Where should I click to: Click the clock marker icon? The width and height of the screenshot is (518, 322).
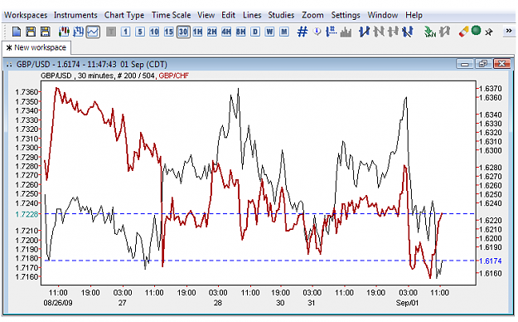click(317, 32)
